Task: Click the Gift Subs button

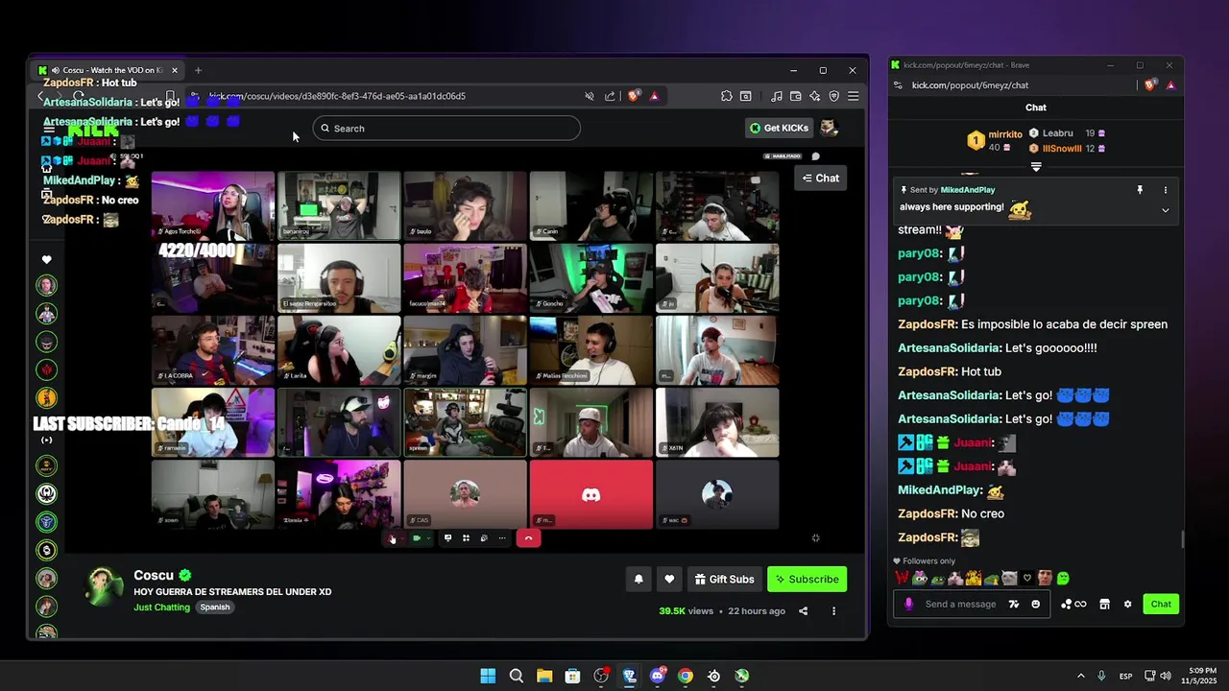Action: 723,580
